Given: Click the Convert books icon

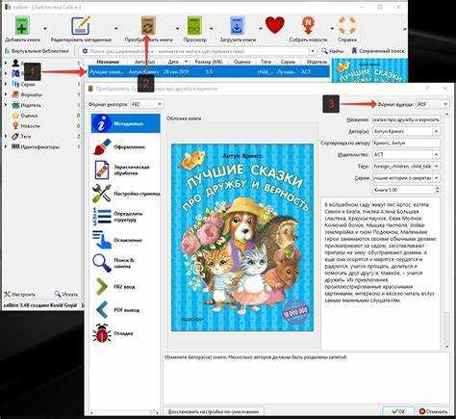Looking at the screenshot, I should coord(148,26).
